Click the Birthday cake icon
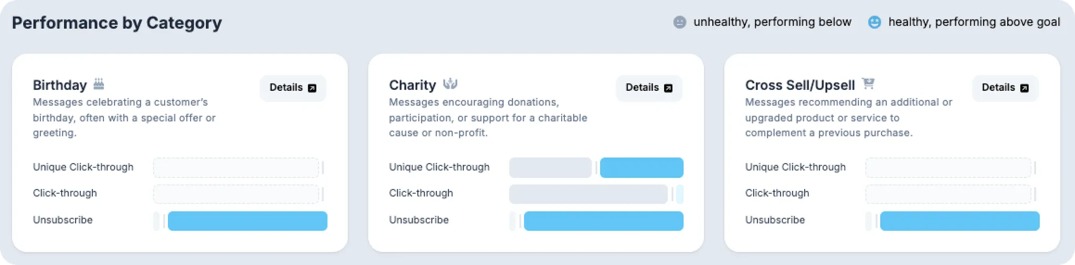Viewport: 1075px width, 265px height. pyautogui.click(x=99, y=84)
